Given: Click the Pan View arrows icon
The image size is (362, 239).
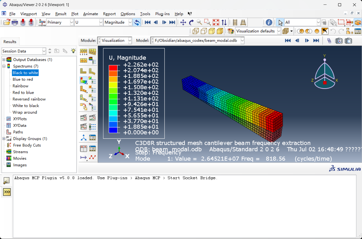Looking at the screenshot, I should point(183,22).
